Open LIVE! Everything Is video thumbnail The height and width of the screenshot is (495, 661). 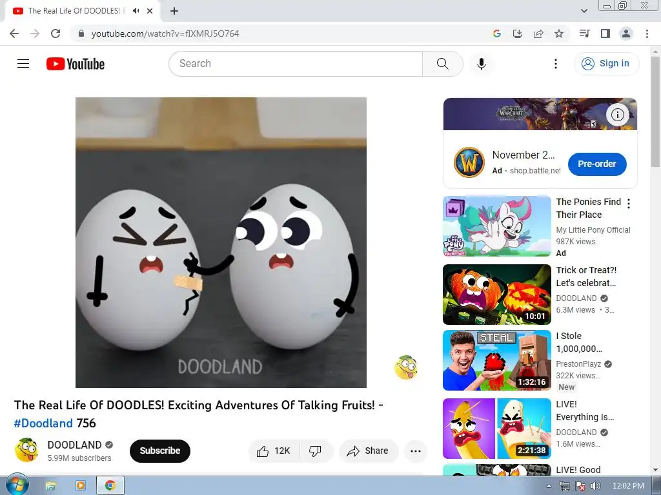[497, 429]
